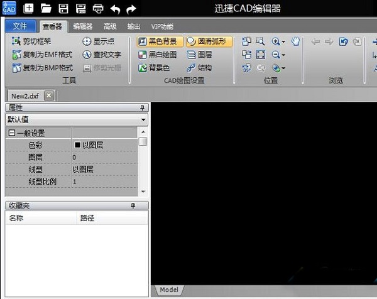The image size is (377, 299).
Task: Collapse the 一般设置 section
Action: [11, 133]
